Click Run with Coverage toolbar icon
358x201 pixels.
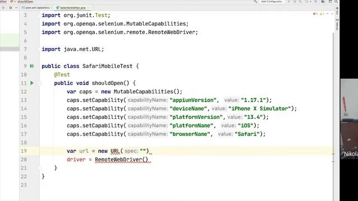[x=300, y=1]
